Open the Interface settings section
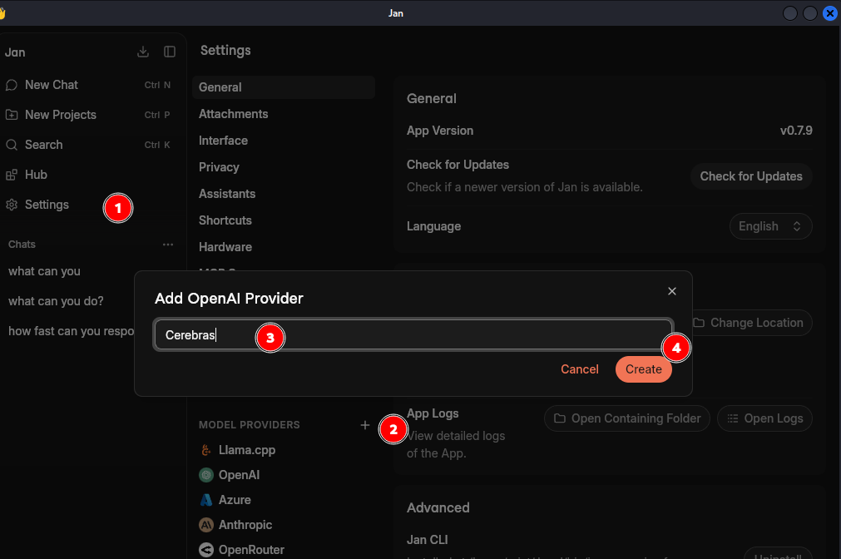Screen dimensions: 841x559 (x=283, y=141)
